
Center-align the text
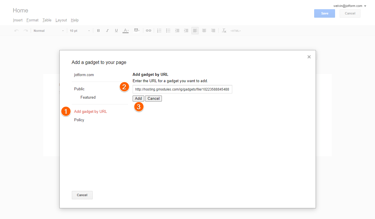pyautogui.click(x=204, y=31)
